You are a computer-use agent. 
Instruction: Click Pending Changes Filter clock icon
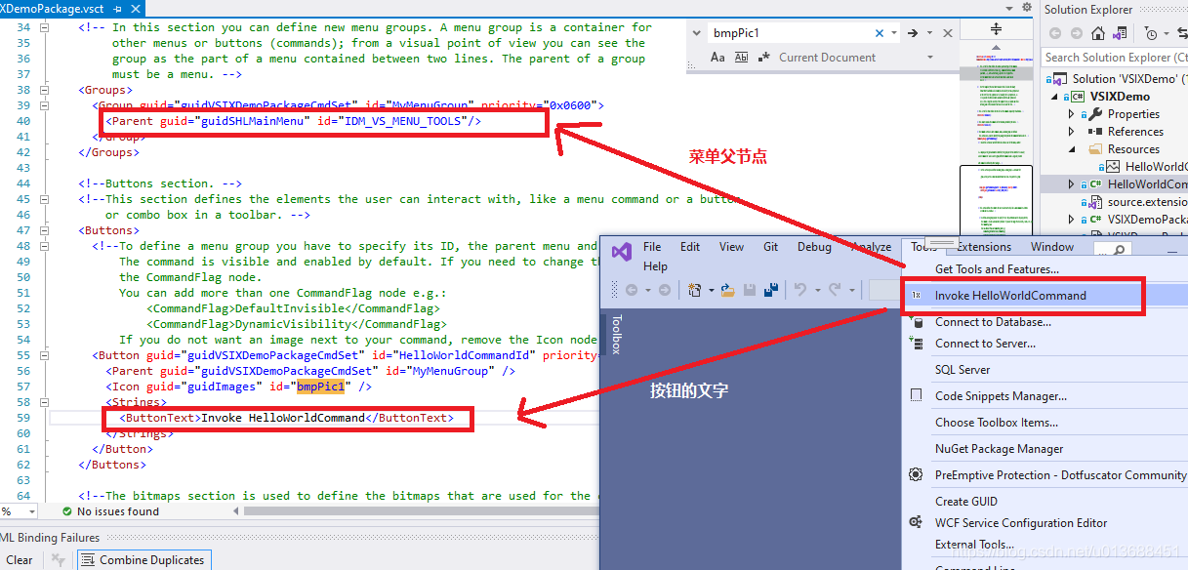coord(1151,34)
